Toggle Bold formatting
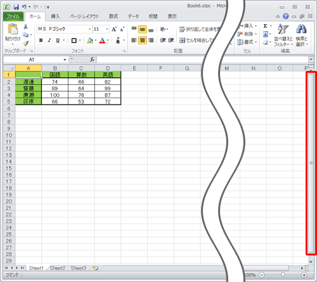Screen dimensions: 317x282 coord(41,41)
